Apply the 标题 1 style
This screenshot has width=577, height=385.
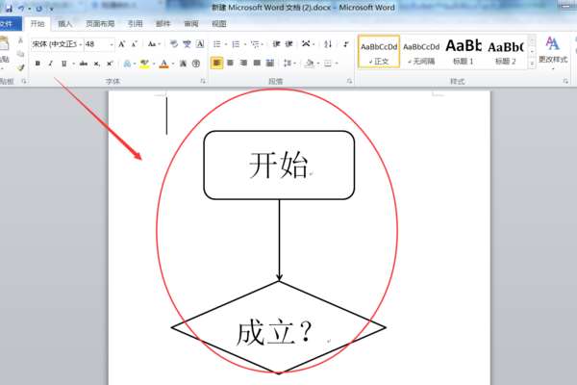pos(464,52)
